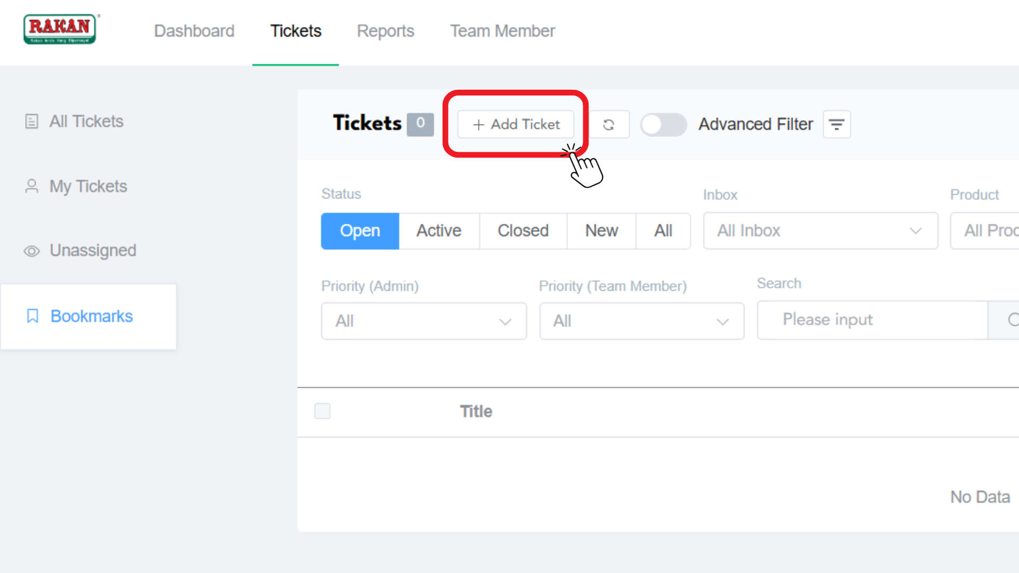This screenshot has height=573, width=1019.
Task: Click the My Tickets person icon
Action: click(x=32, y=186)
